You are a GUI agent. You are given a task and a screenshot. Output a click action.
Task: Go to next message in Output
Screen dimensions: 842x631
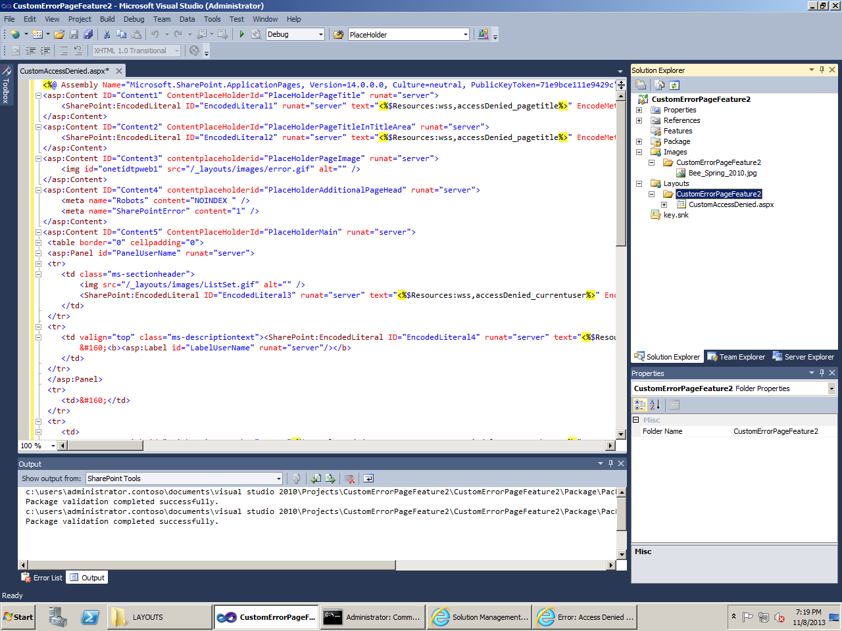330,479
